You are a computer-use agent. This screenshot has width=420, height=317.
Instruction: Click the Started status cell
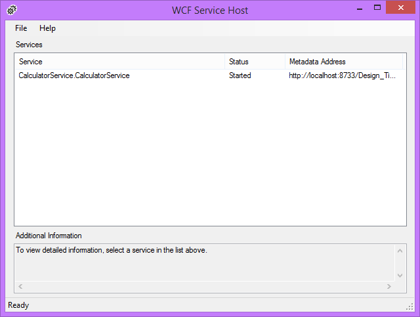coord(240,75)
